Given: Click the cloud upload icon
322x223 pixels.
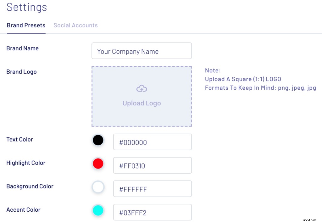Looking at the screenshot, I should [142, 89].
